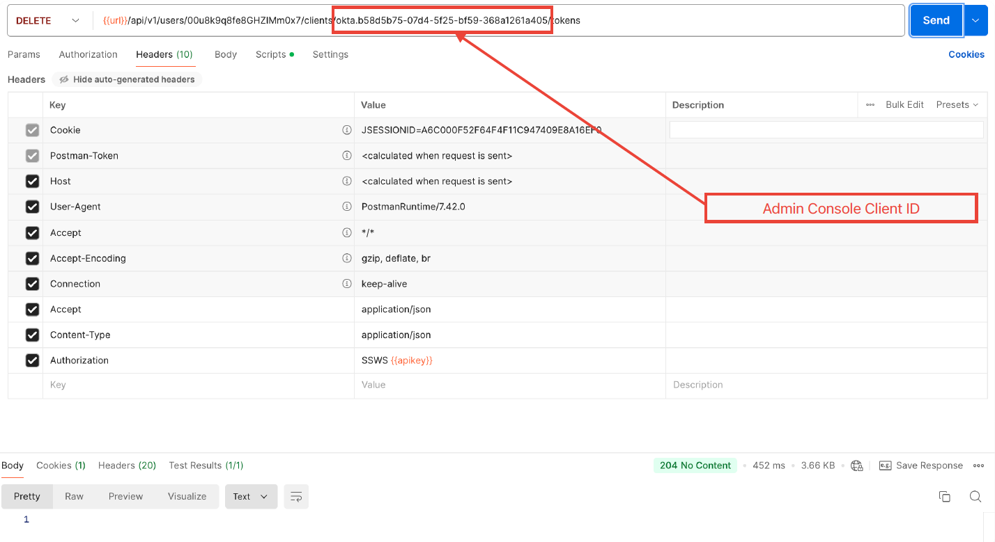Click the empty Key field in new row

199,385
